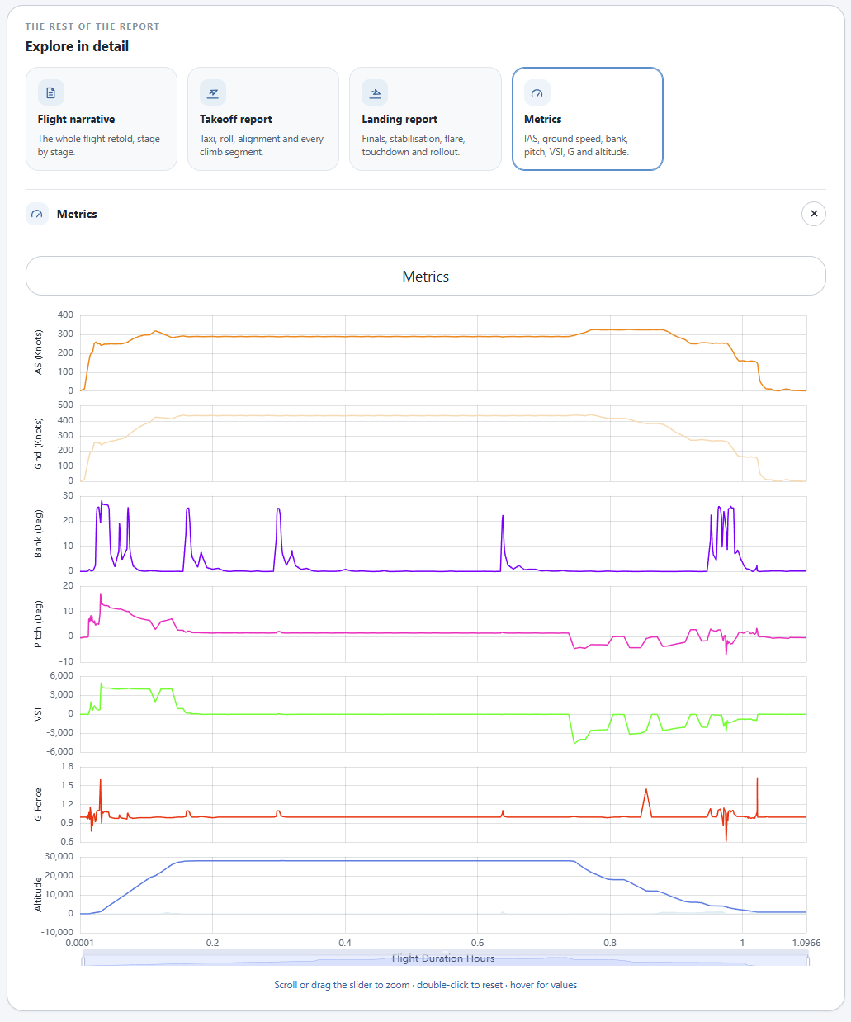This screenshot has height=1022, width=851.
Task: Open the Landing report card
Action: (425, 119)
